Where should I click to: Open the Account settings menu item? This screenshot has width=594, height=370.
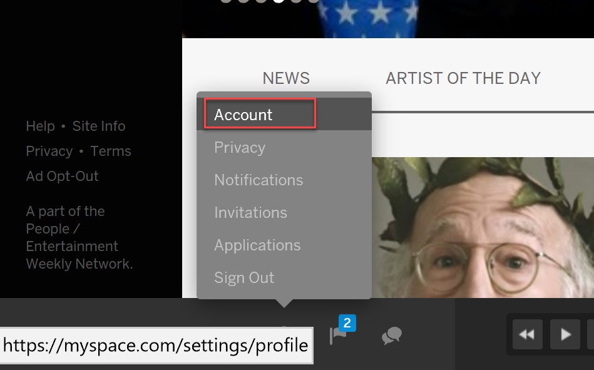[x=284, y=114]
